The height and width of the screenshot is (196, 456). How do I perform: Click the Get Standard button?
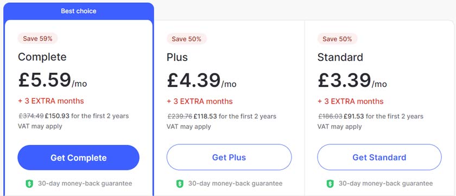click(379, 157)
